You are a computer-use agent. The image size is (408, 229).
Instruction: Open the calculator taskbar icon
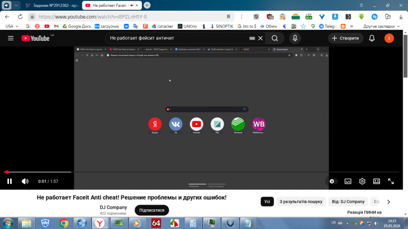193,223
